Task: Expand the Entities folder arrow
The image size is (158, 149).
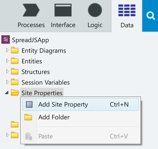Action: (x=7, y=61)
